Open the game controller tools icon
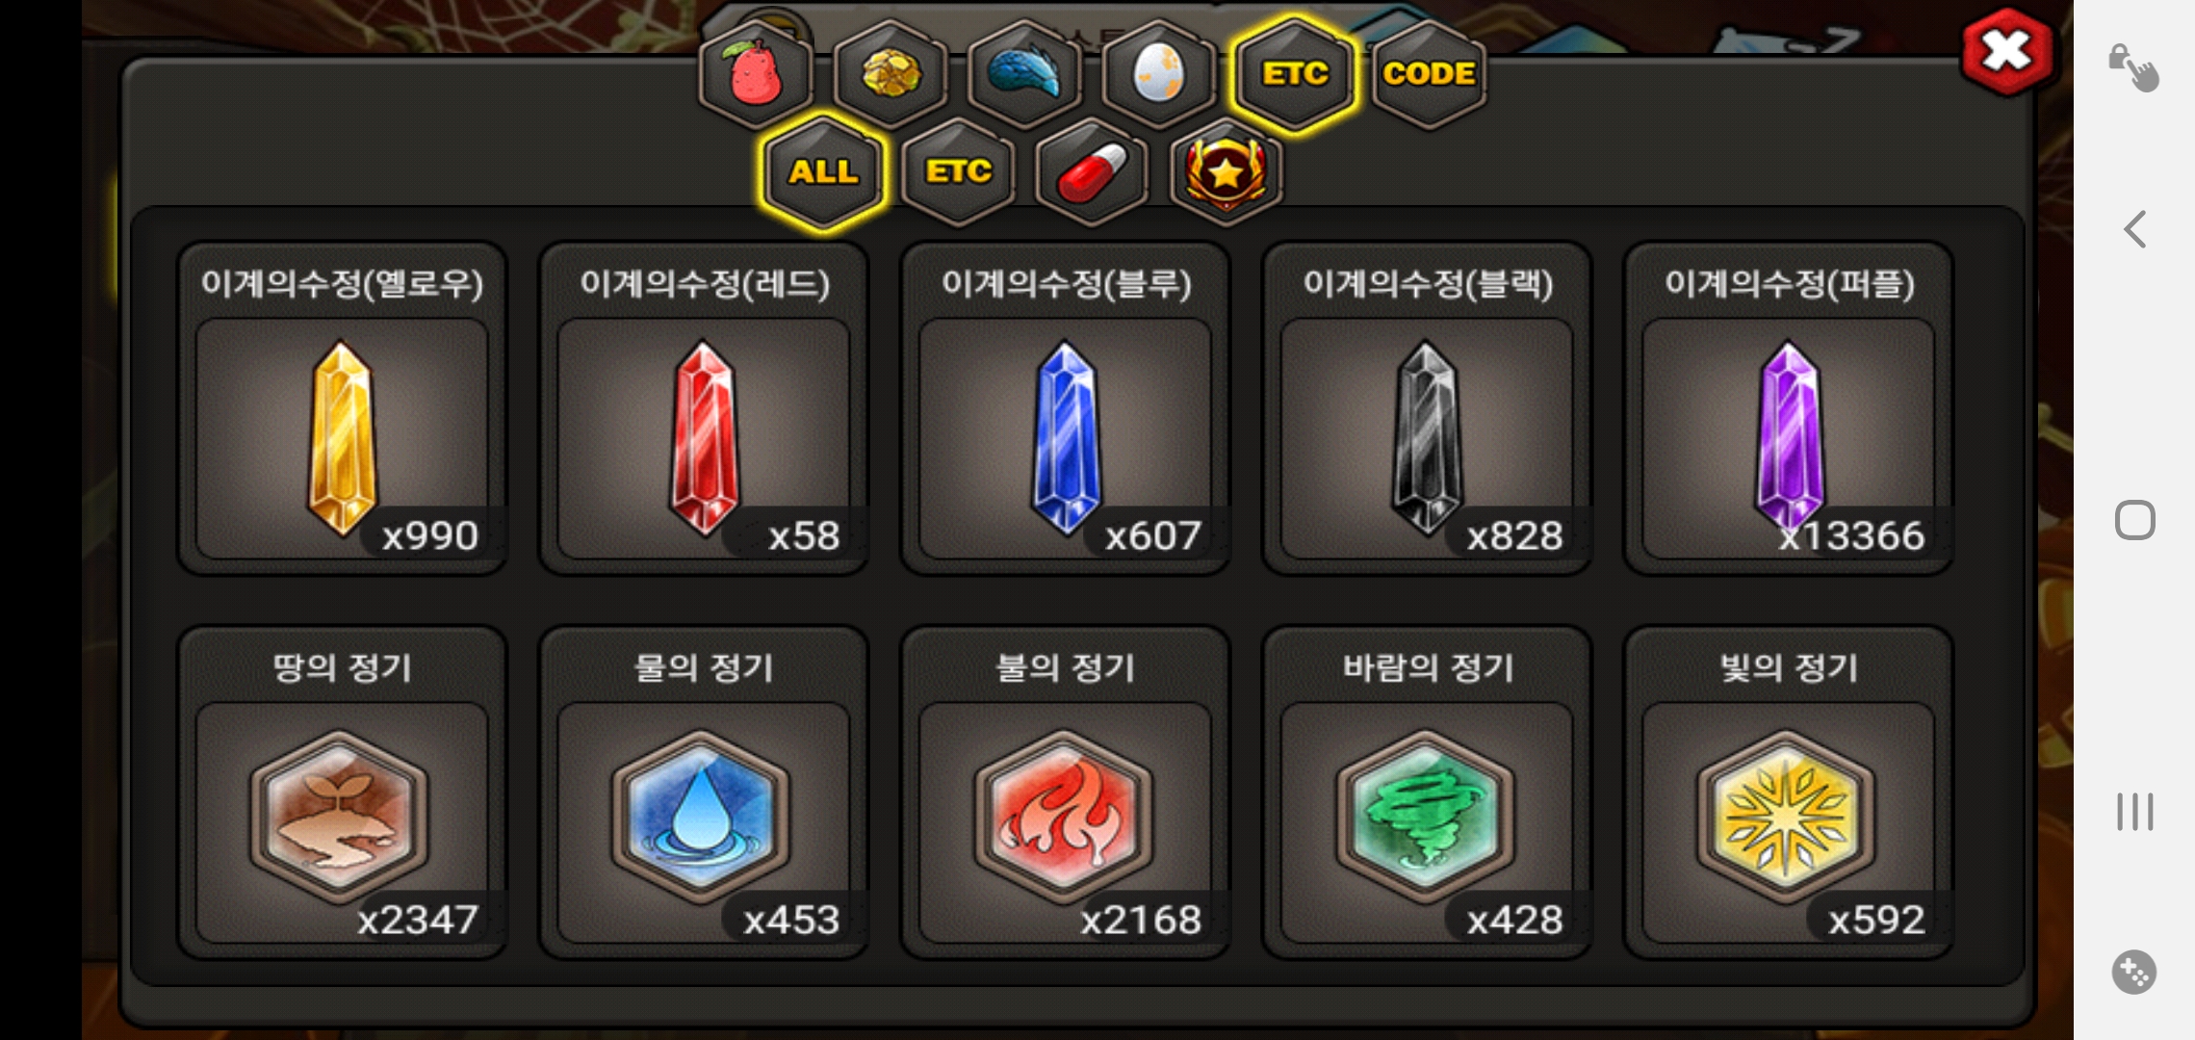This screenshot has height=1040, width=2195. pos(2134,972)
